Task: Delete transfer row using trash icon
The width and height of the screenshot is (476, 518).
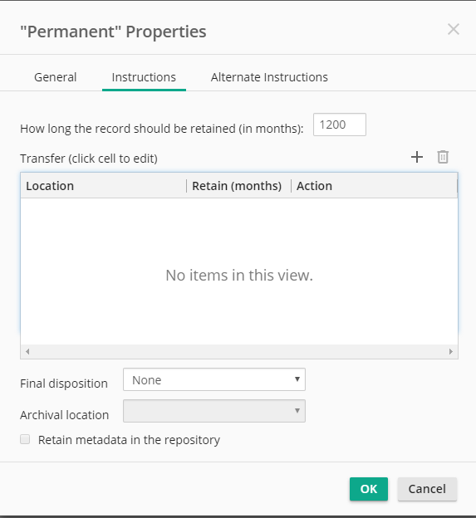Action: (443, 157)
